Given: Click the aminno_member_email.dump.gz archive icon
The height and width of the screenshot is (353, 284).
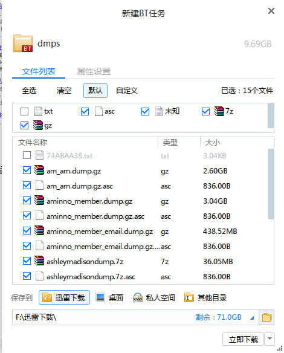Looking at the screenshot, I should coord(39,230).
